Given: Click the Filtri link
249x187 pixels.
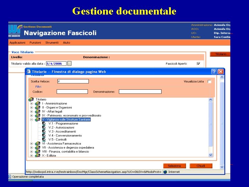Looking at the screenshot, I should point(38,87).
